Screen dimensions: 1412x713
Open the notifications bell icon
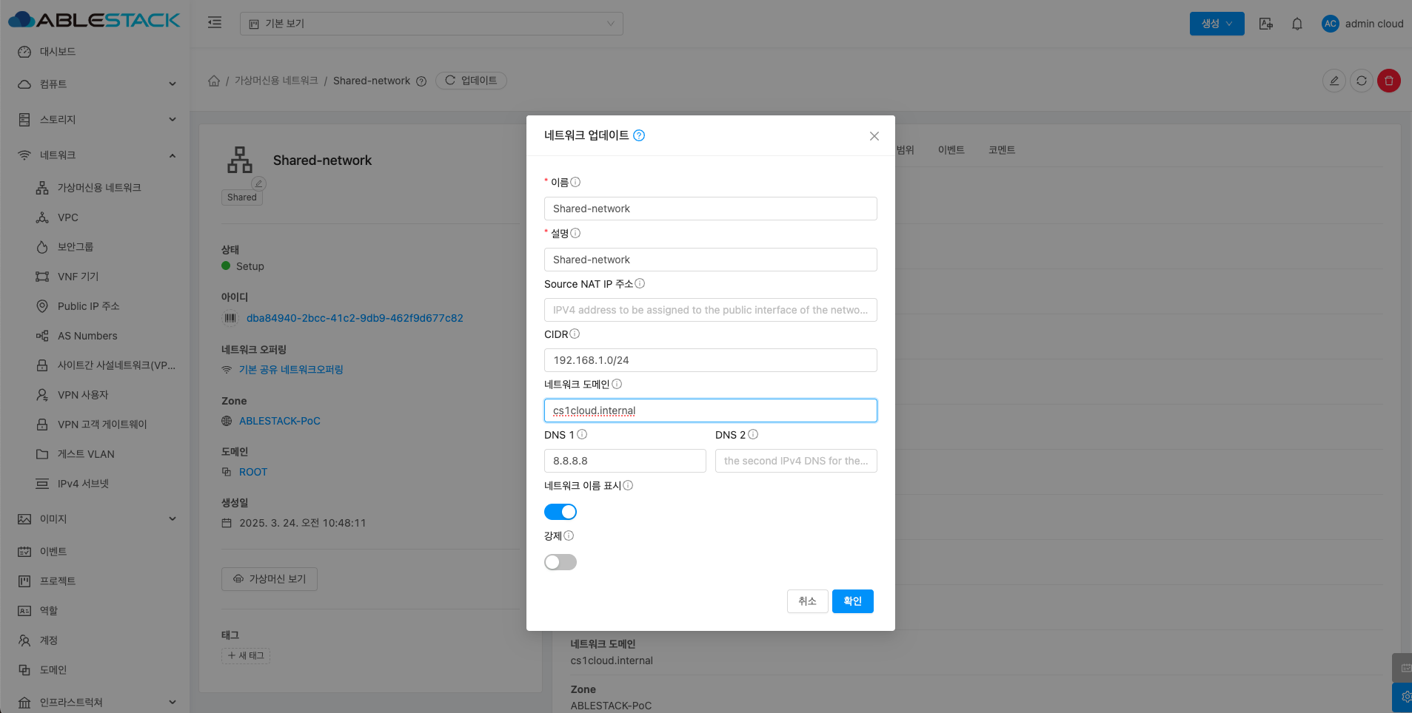(x=1296, y=24)
